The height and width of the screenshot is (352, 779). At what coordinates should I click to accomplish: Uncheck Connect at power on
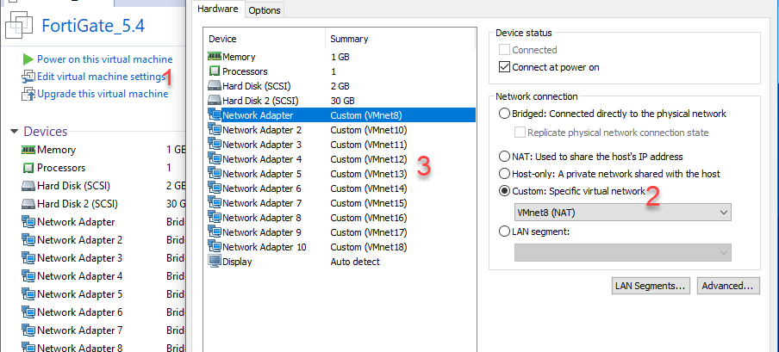(x=505, y=67)
